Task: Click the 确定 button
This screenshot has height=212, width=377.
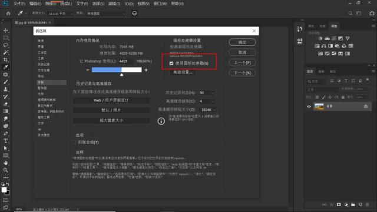Action: click(x=242, y=42)
